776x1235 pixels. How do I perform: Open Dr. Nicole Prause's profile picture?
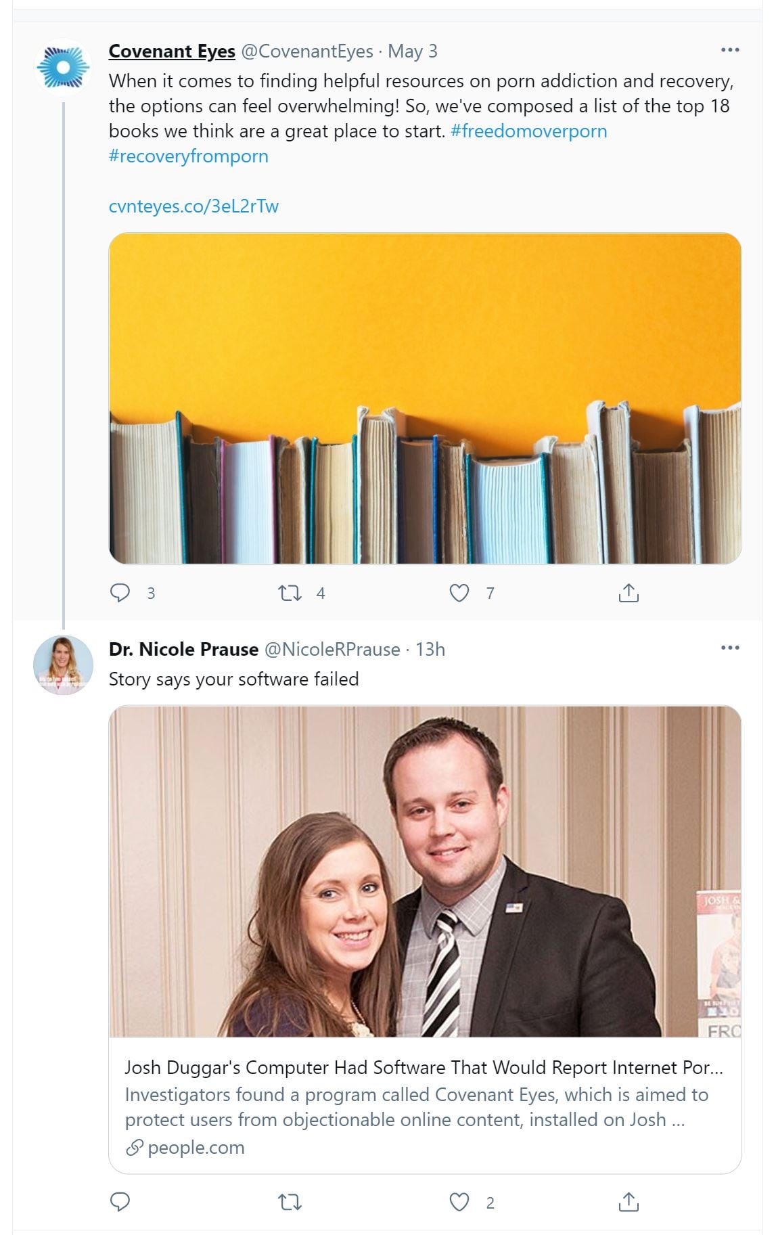tap(63, 665)
